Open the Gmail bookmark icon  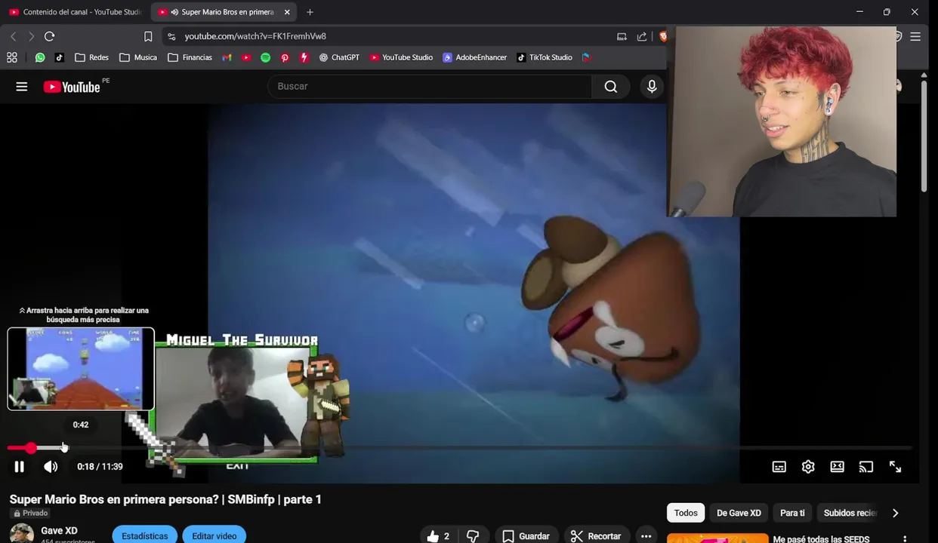coord(227,57)
